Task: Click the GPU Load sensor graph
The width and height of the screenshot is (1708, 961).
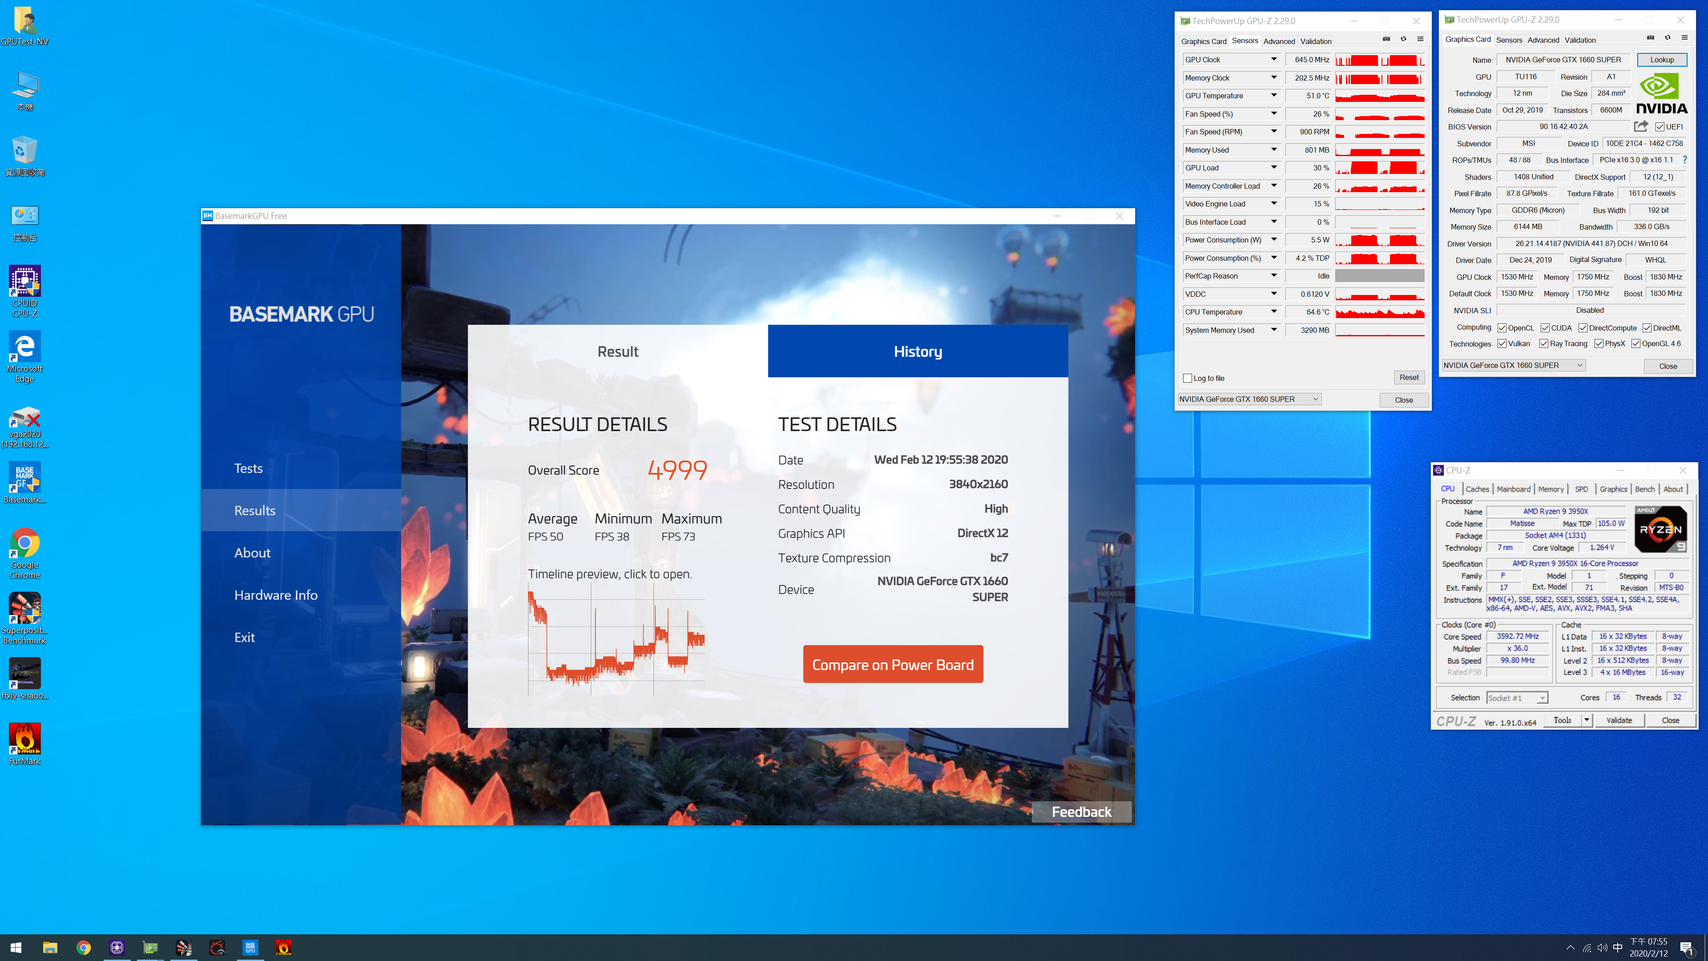Action: pyautogui.click(x=1379, y=168)
